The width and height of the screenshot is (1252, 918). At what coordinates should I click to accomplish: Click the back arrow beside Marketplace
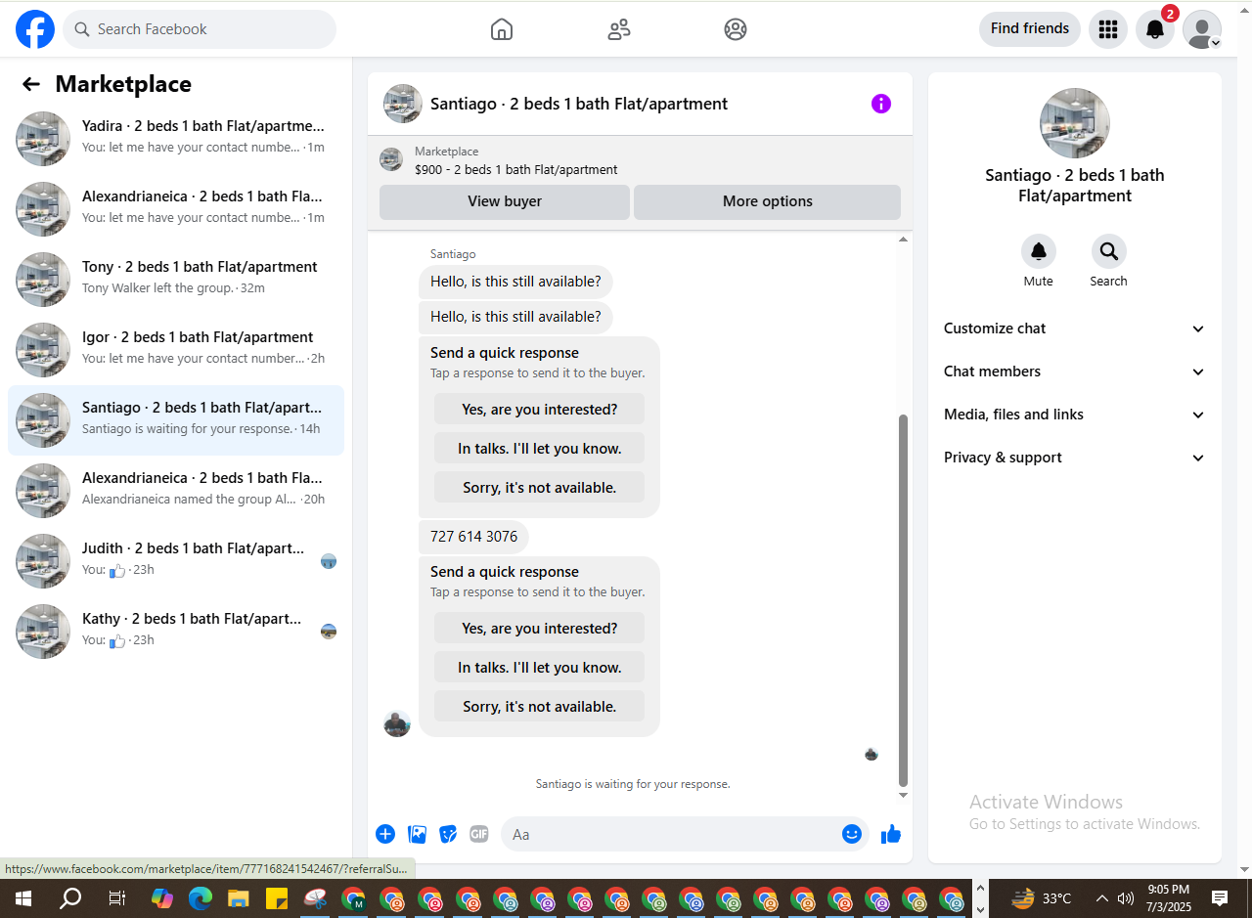(x=31, y=84)
